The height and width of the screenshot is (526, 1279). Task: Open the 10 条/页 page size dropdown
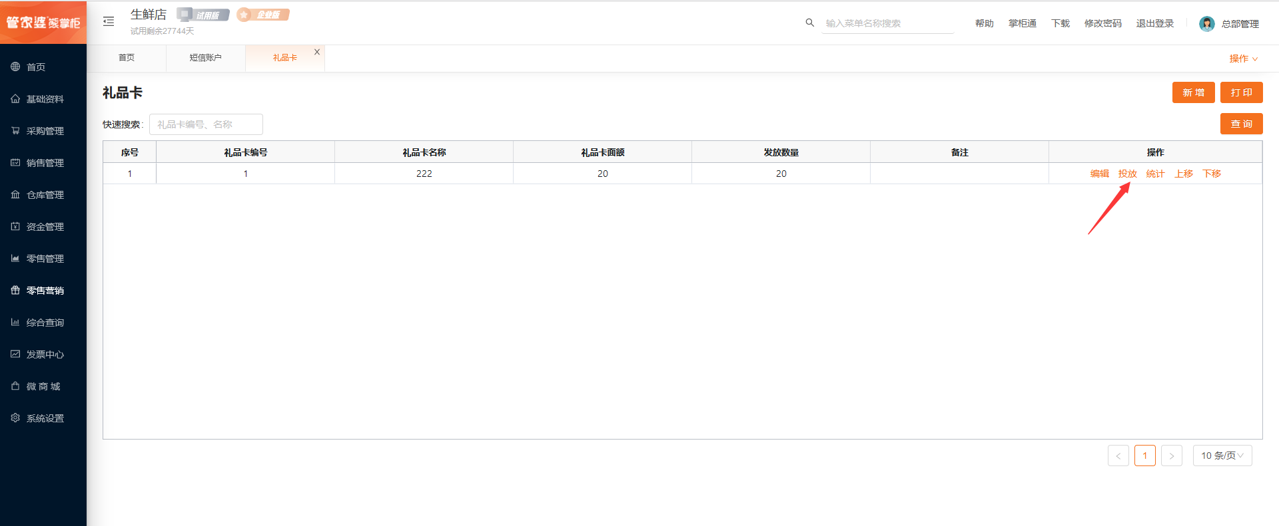coord(1222,456)
